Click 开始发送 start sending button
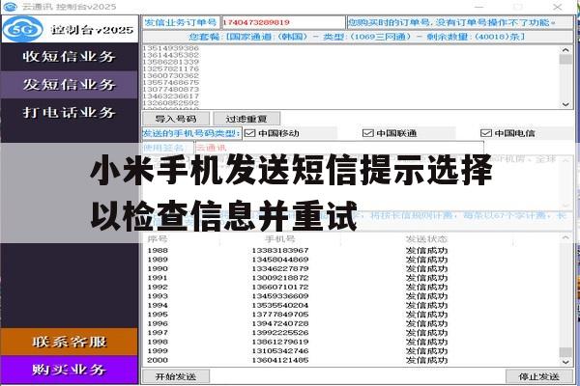 tap(176, 376)
